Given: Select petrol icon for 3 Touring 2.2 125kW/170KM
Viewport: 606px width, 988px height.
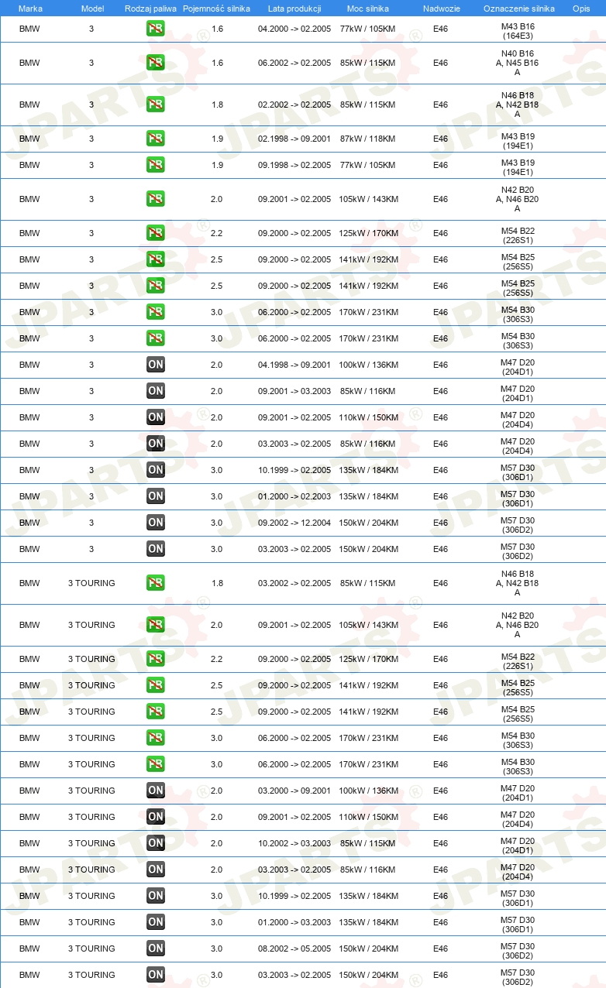Looking at the screenshot, I should click(156, 659).
